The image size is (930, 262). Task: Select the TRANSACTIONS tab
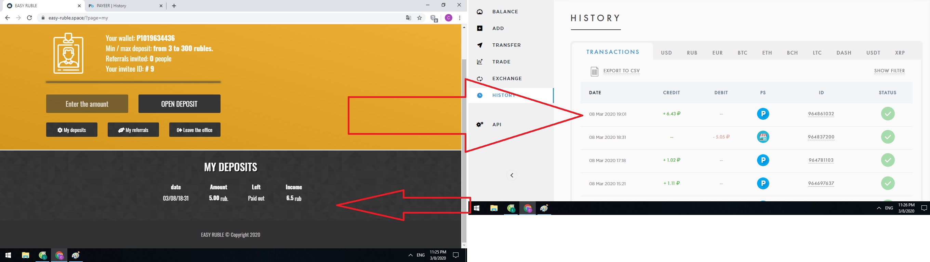pyautogui.click(x=613, y=52)
